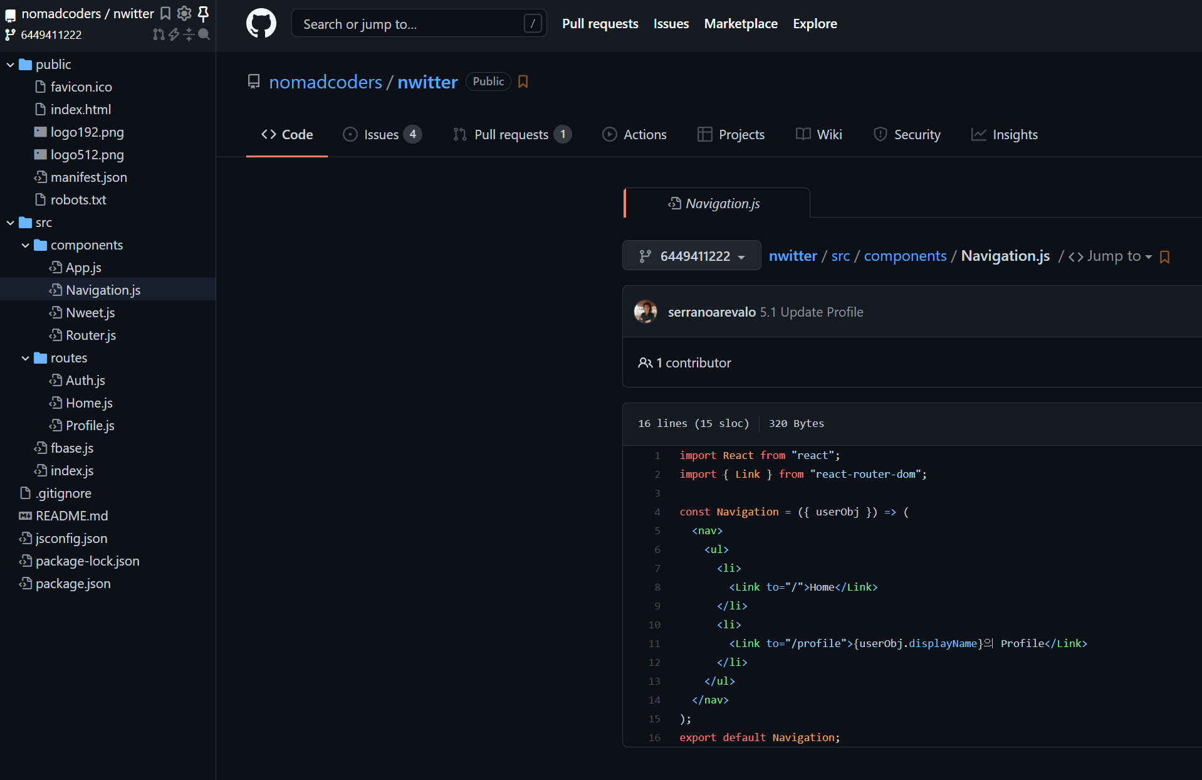Click bookmark icon after Jump to
1202x780 pixels.
(1165, 256)
